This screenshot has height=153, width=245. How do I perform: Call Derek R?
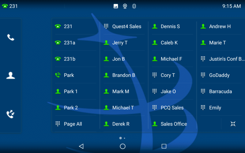[124, 124]
